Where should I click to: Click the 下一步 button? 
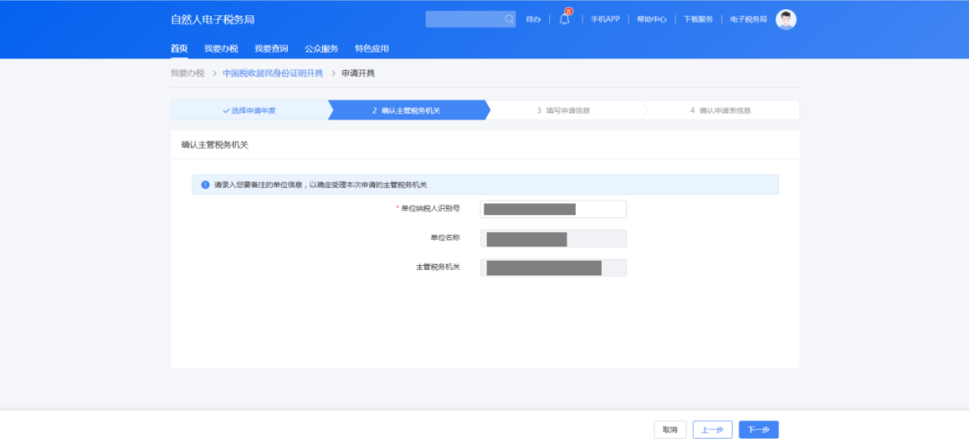[x=758, y=430]
